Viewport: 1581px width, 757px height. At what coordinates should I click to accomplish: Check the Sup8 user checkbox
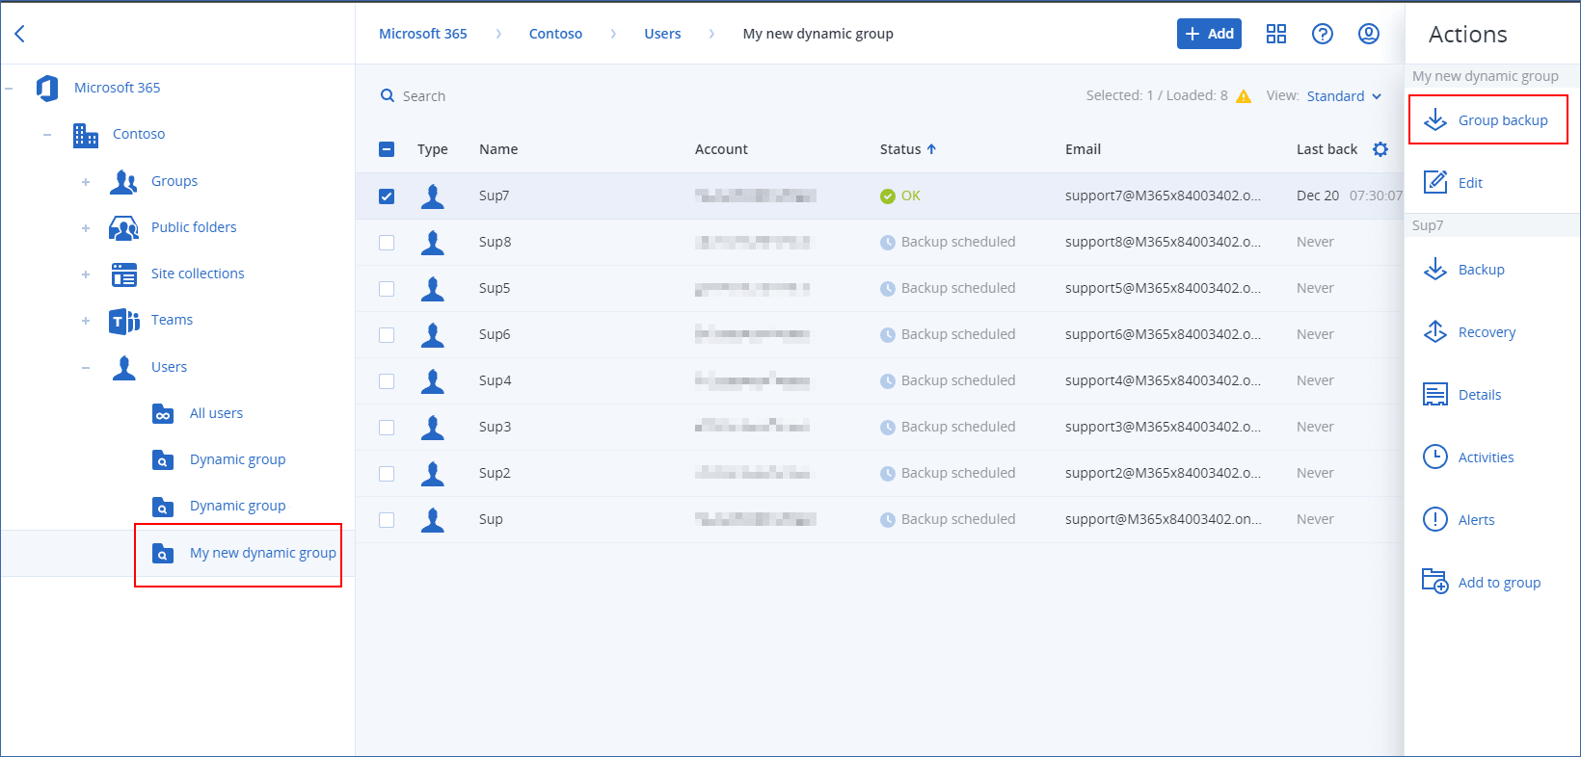point(387,243)
